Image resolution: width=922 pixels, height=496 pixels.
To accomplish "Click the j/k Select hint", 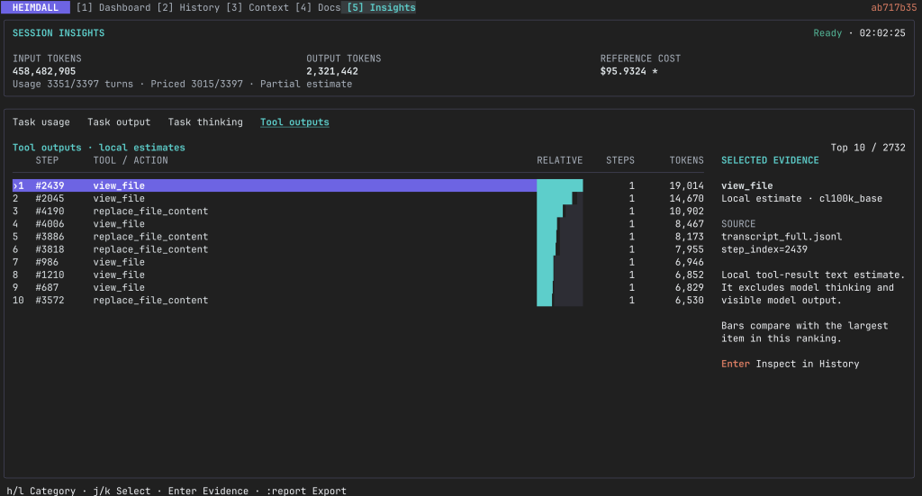I will pyautogui.click(x=122, y=491).
